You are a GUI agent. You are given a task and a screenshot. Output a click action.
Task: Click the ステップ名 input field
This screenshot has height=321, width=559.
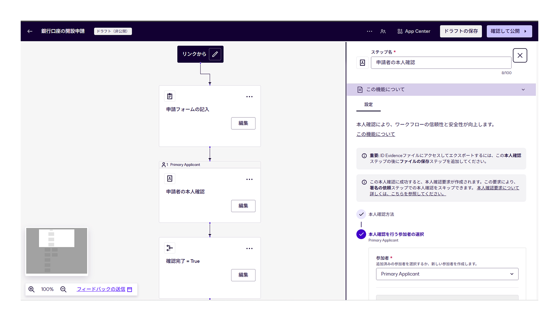coord(441,63)
